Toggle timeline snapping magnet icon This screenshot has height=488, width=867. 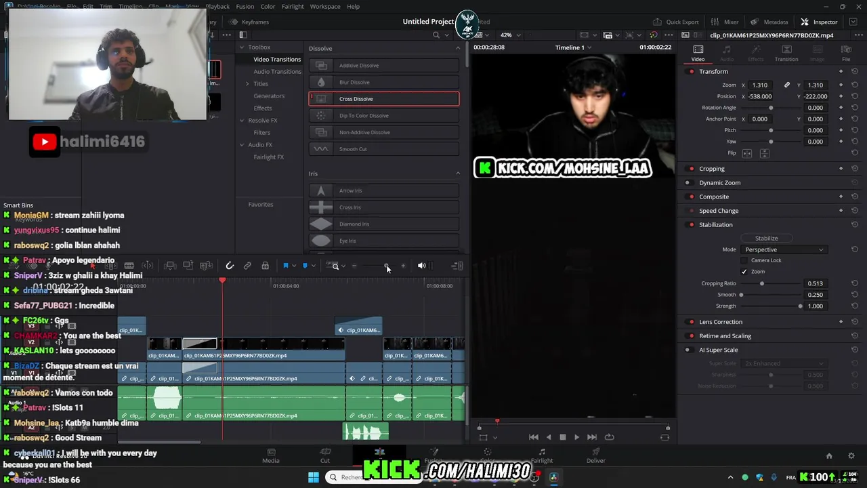point(230,266)
